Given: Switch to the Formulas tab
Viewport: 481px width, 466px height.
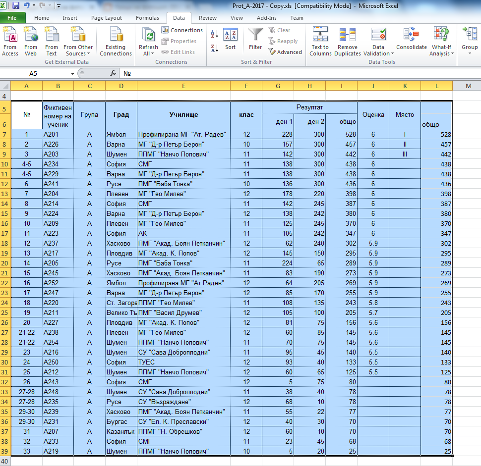Looking at the screenshot, I should click(147, 18).
